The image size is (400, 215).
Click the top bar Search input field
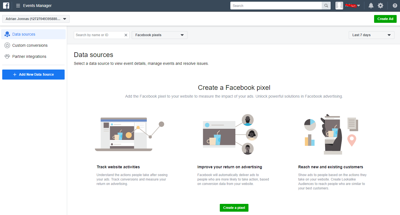(276, 6)
